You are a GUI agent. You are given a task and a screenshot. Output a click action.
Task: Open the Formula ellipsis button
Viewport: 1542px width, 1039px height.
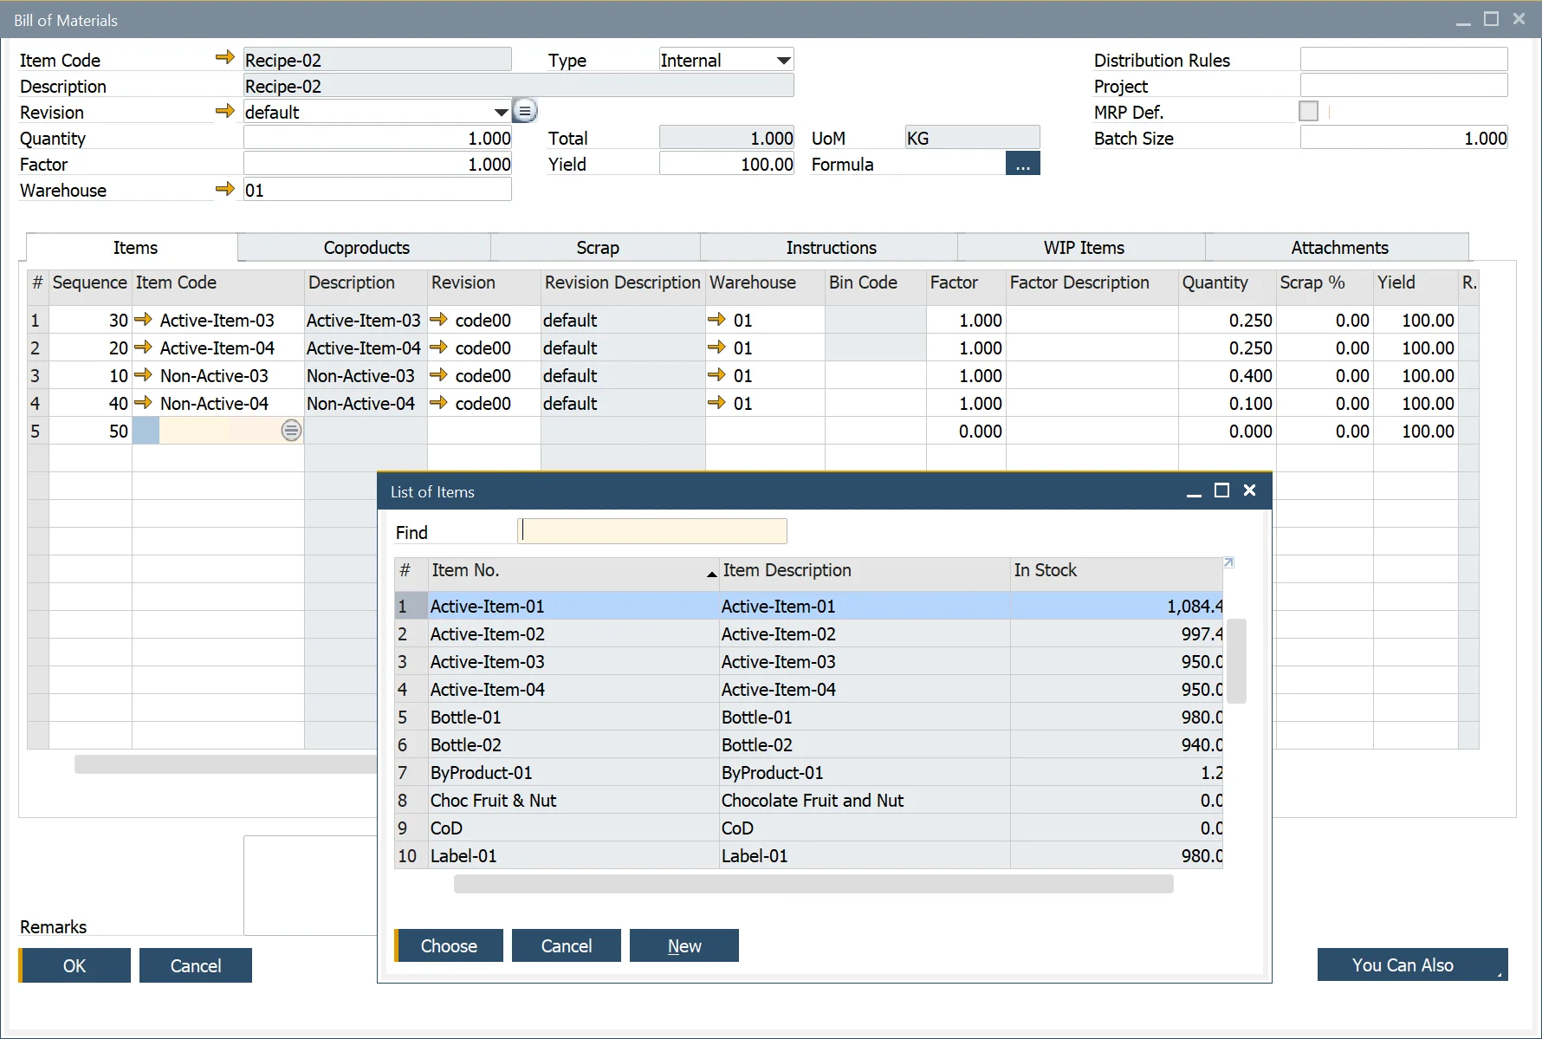tap(1022, 164)
